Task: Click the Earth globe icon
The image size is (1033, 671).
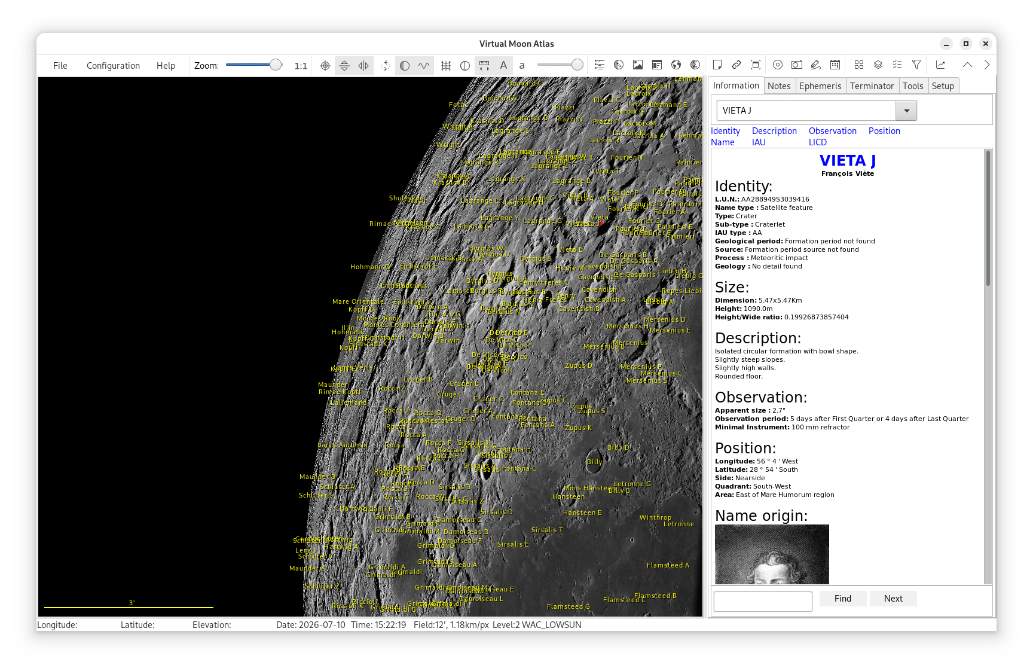Action: click(676, 65)
